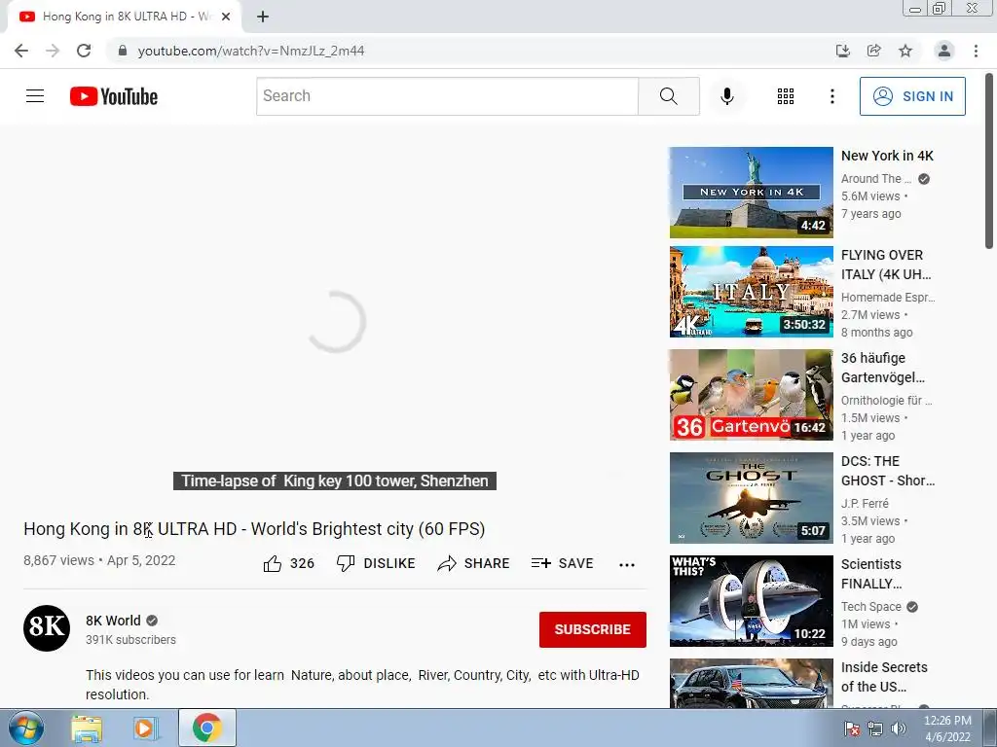View site info via the lock icon

pos(123,51)
